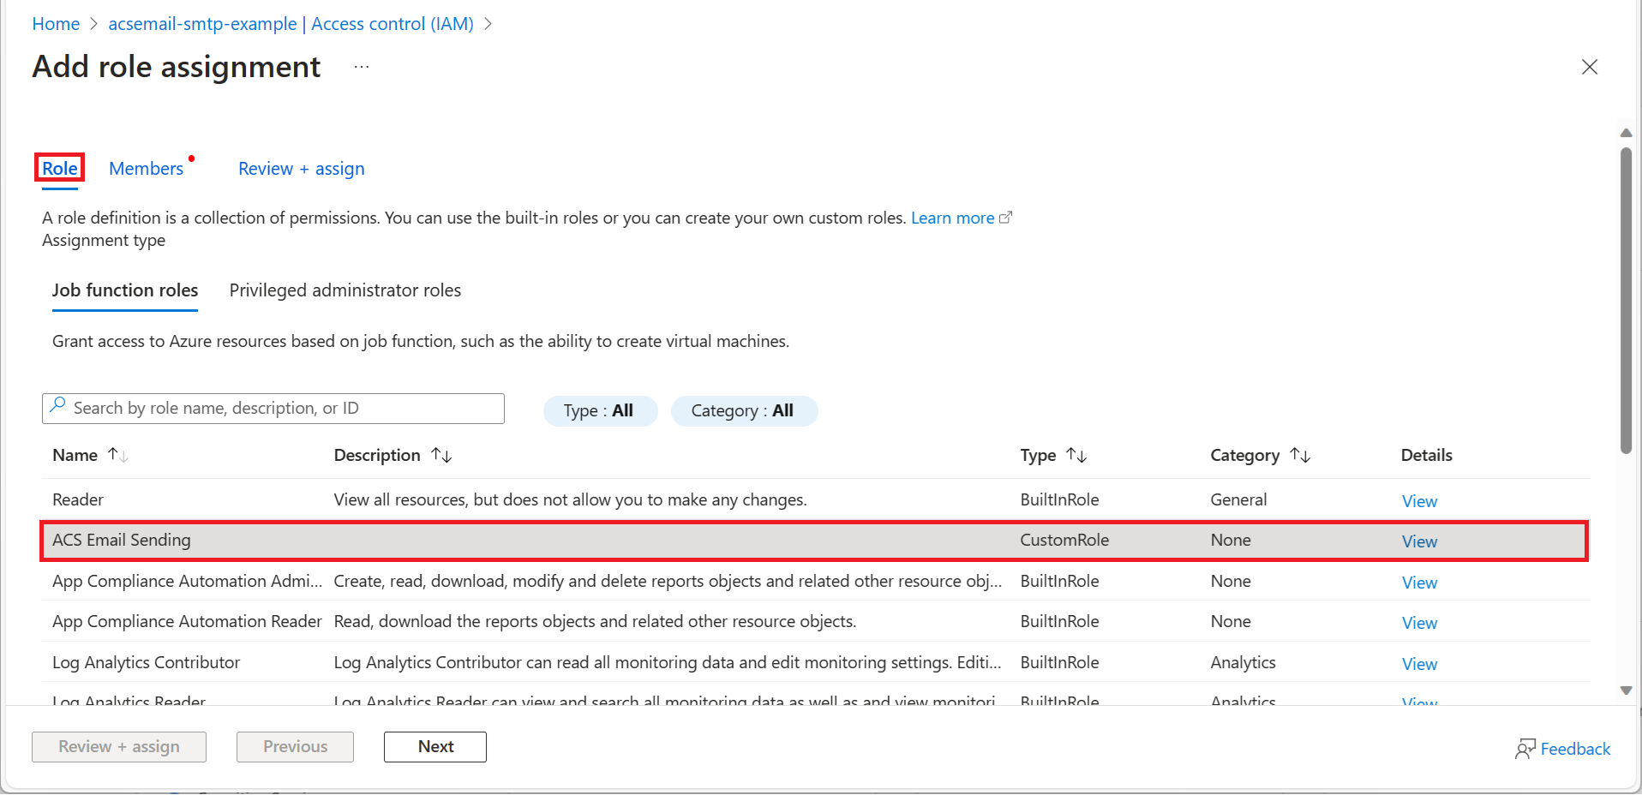Switch to the Members tab
The image size is (1642, 795).
tap(147, 169)
